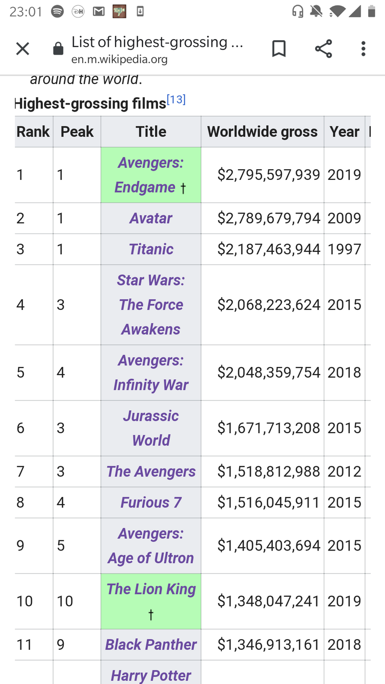This screenshot has height=684, width=385.
Task: Tap the site security lock icon
Action: point(58,49)
